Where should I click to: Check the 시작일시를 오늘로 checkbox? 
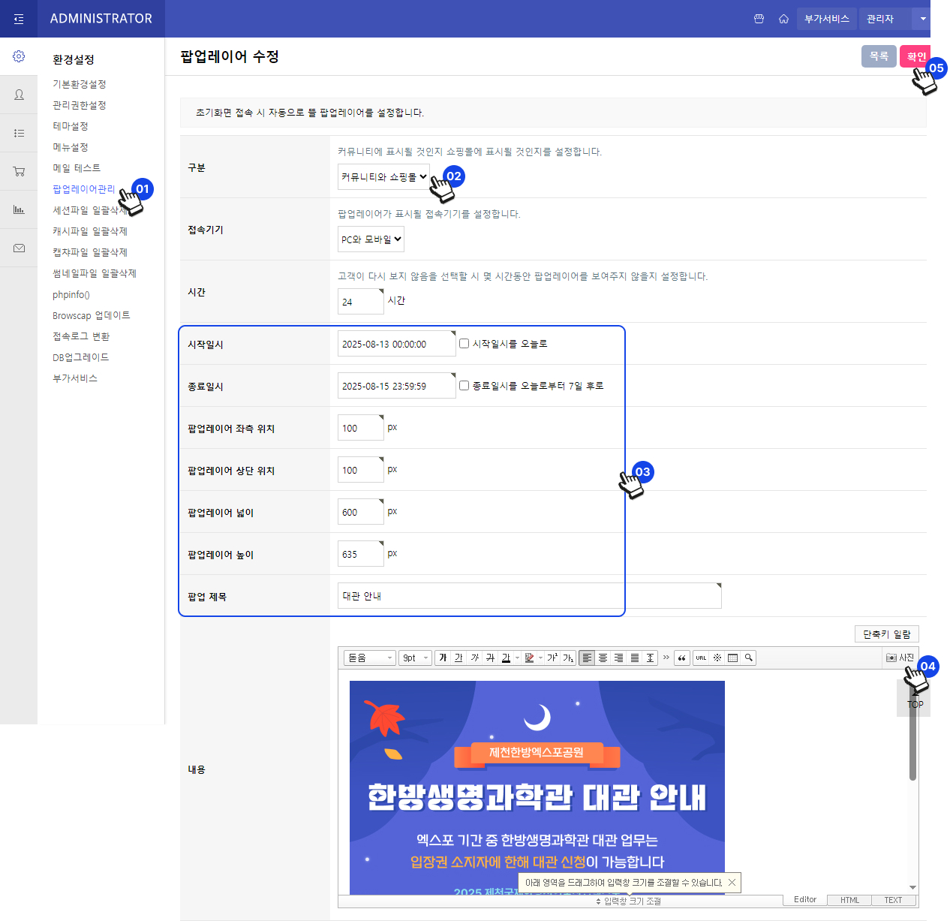click(x=464, y=344)
